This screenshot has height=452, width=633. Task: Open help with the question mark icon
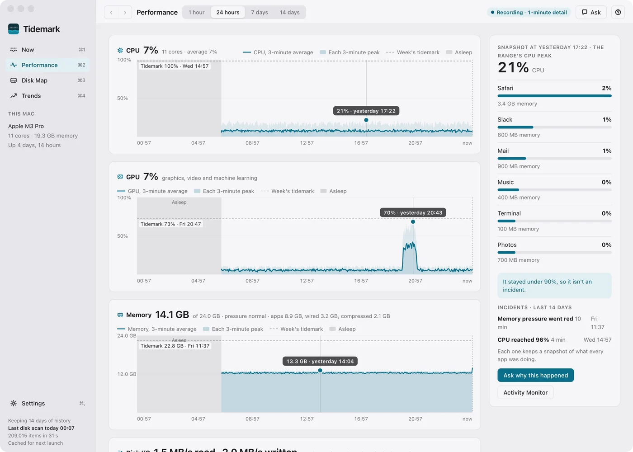618,12
